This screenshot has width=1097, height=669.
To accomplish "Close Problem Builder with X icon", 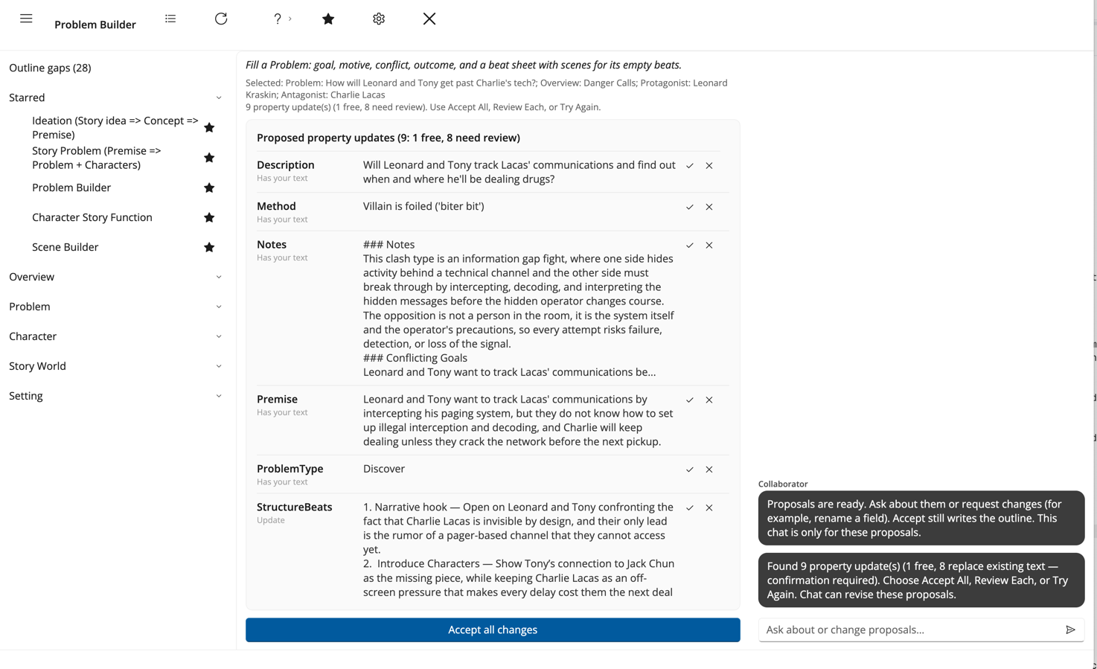I will tap(429, 19).
